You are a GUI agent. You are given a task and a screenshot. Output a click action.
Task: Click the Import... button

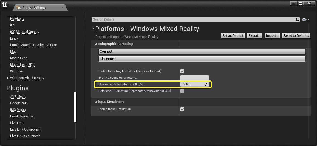(x=272, y=36)
